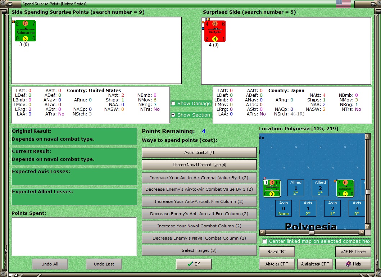The width and height of the screenshot is (381, 277).
Task: Open the Naval CRT chart
Action: pos(277,252)
